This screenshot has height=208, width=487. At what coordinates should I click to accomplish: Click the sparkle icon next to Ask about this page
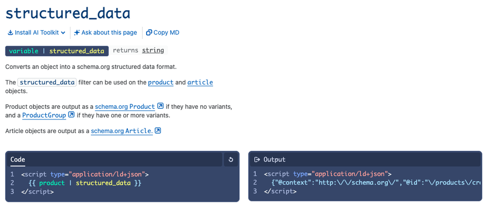tap(77, 32)
